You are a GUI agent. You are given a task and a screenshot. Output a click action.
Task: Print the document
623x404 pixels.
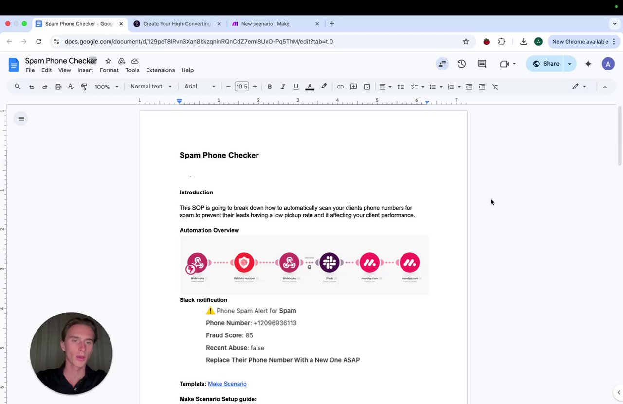(x=58, y=87)
